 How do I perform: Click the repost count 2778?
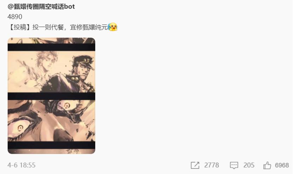pyautogui.click(x=212, y=165)
